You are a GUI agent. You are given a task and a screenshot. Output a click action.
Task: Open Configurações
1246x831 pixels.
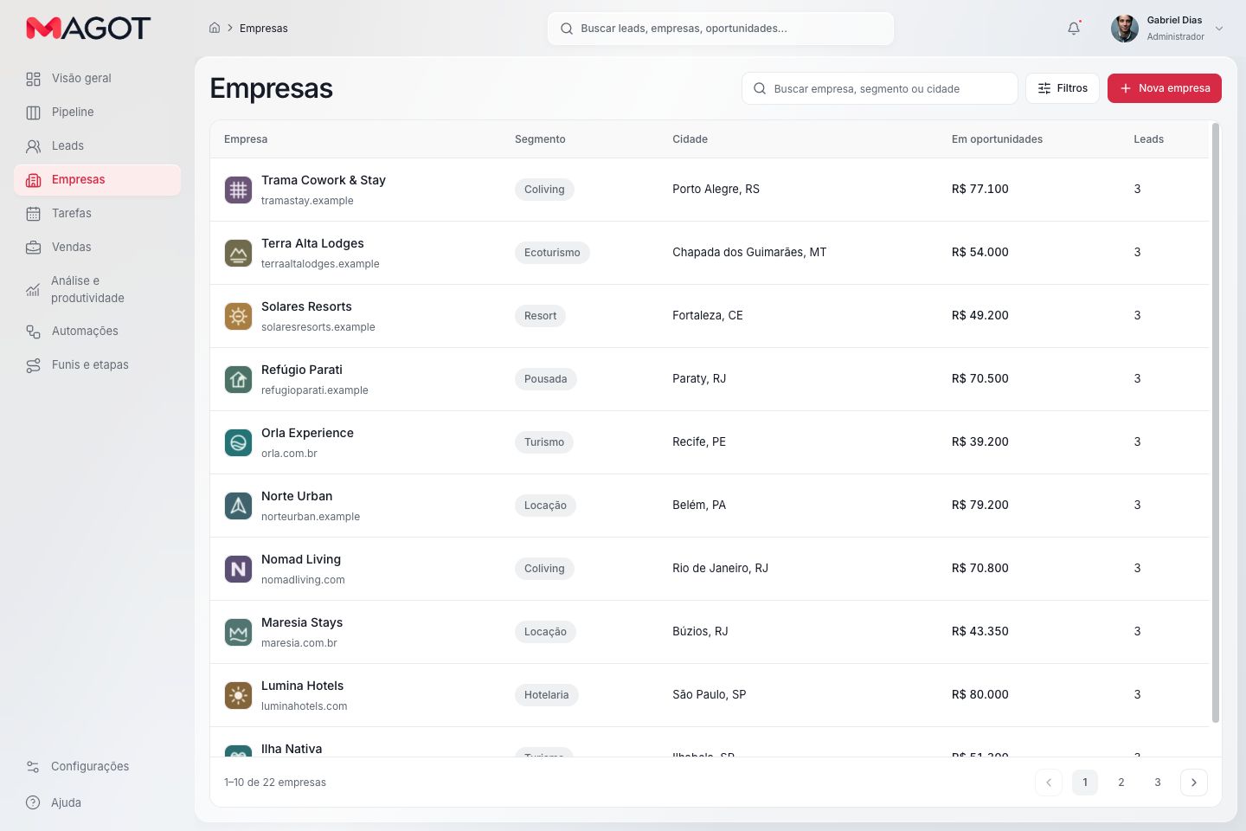click(x=97, y=767)
